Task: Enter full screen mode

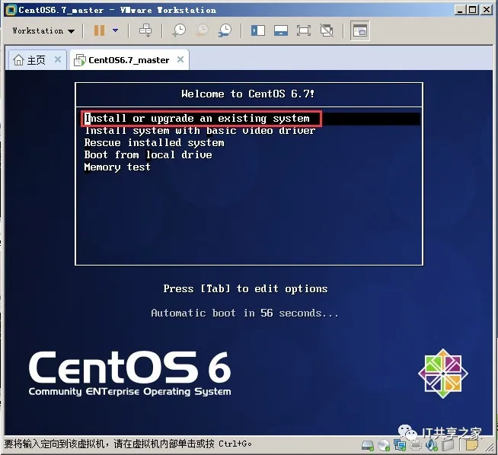Action: (304, 30)
